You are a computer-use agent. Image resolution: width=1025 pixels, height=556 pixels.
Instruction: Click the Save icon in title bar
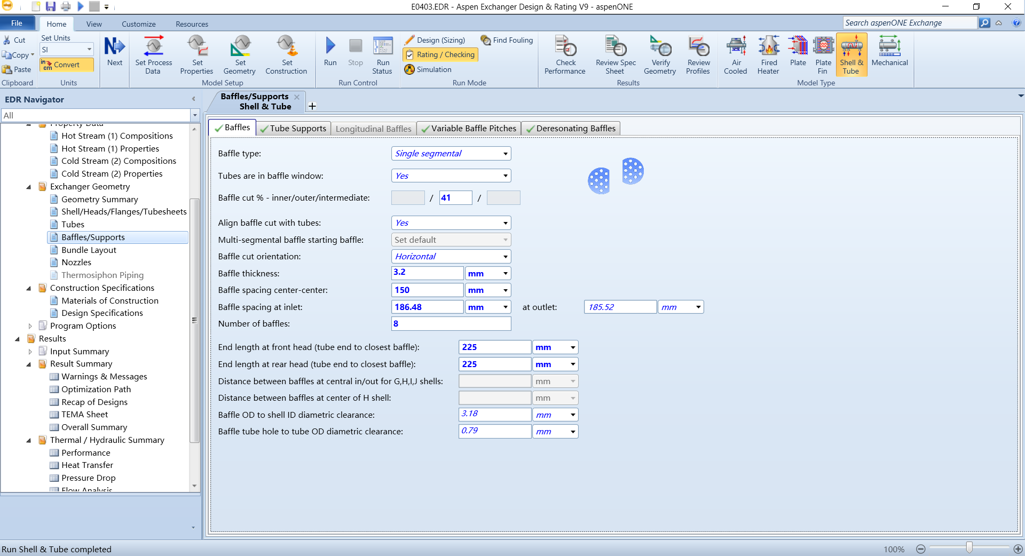point(50,6)
